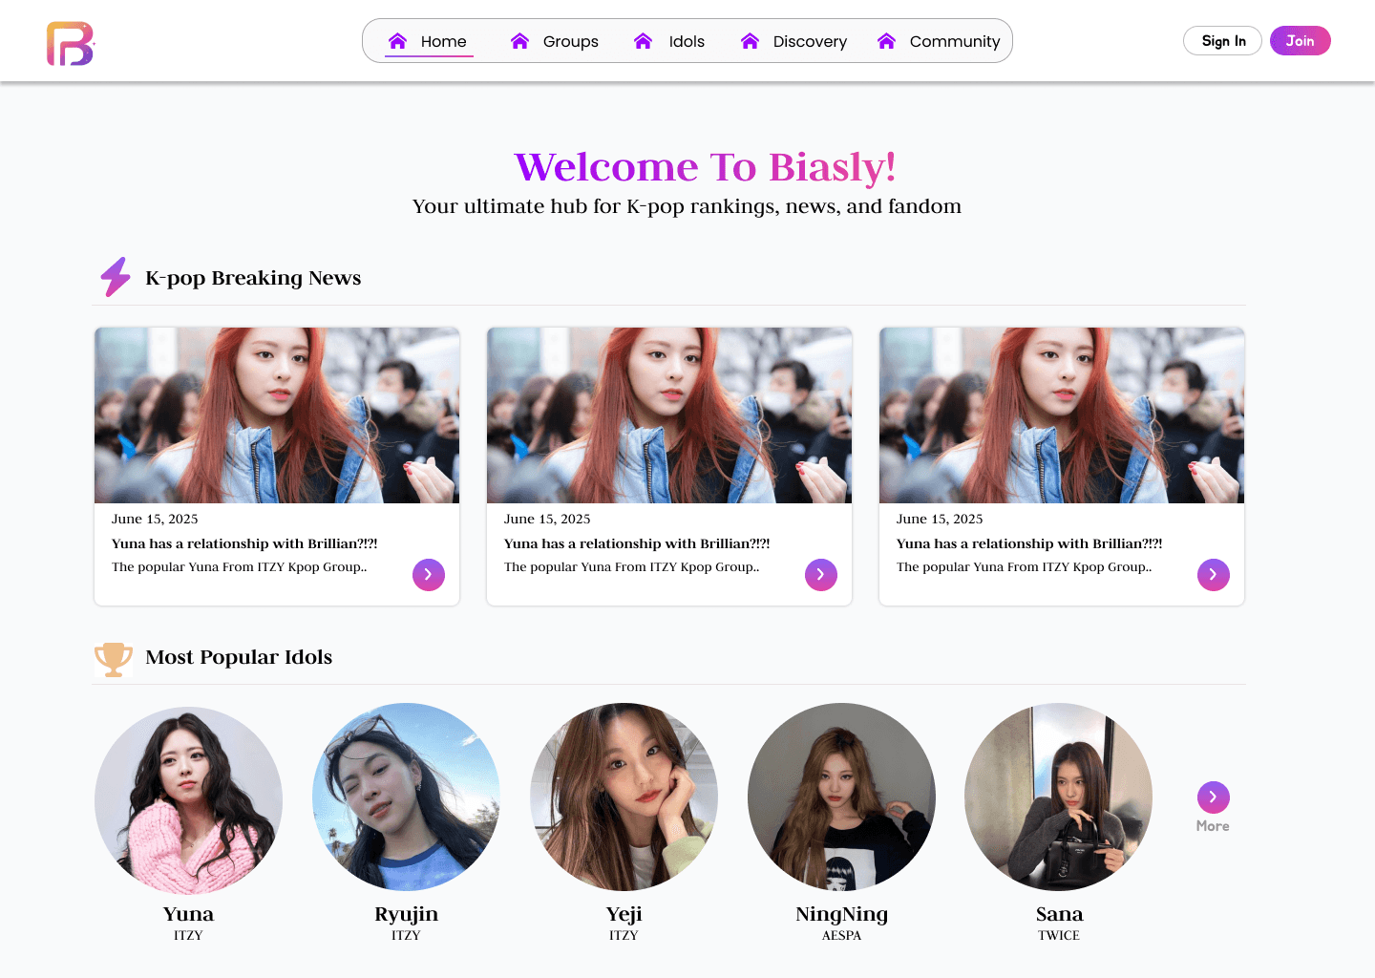The width and height of the screenshot is (1375, 978).
Task: Select Yuna's circular profile photo
Action: 188,797
